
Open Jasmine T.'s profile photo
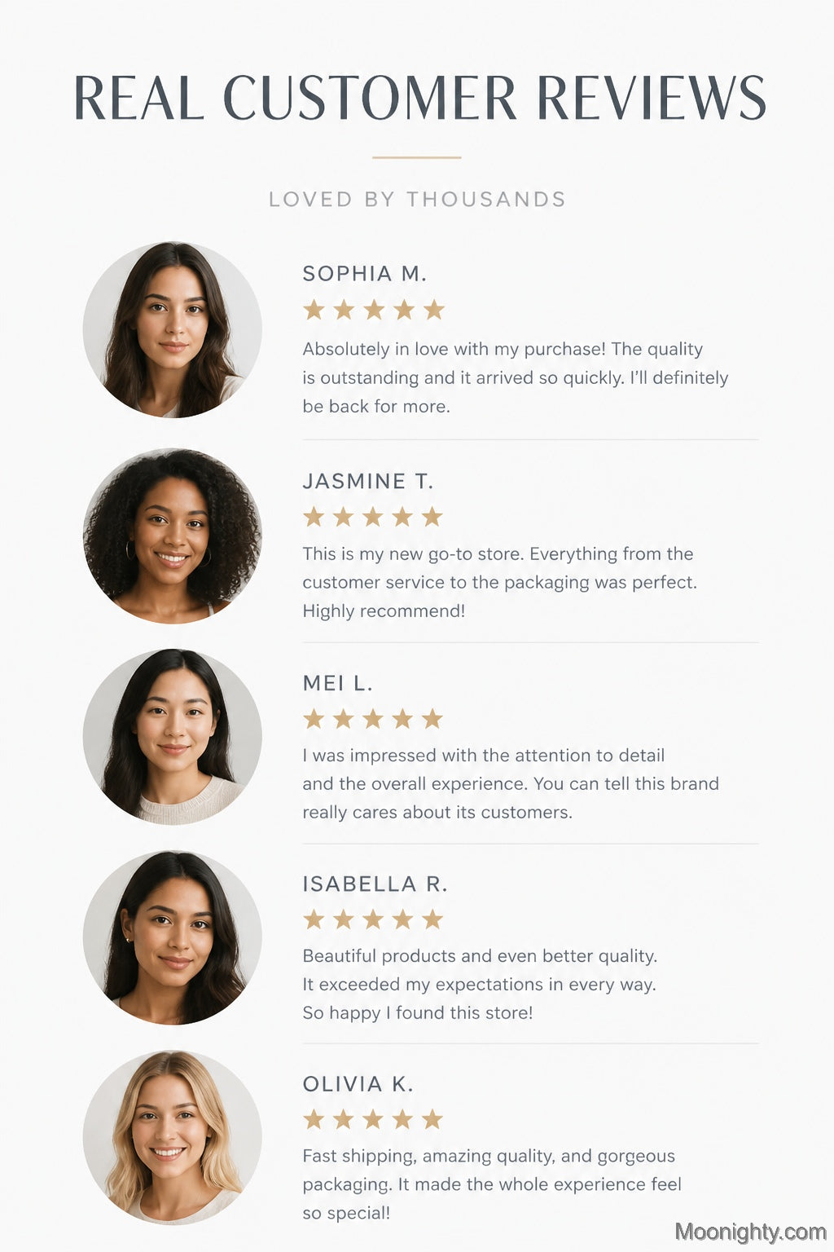172,536
